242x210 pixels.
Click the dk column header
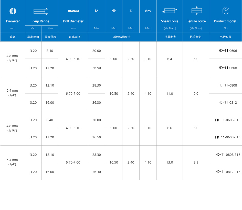pyautogui.click(x=114, y=11)
